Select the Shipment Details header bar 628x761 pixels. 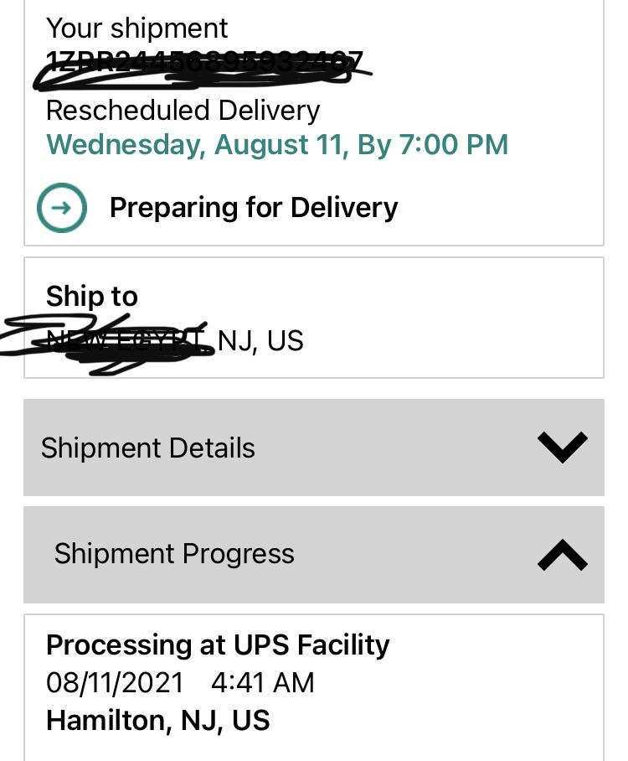coord(314,447)
